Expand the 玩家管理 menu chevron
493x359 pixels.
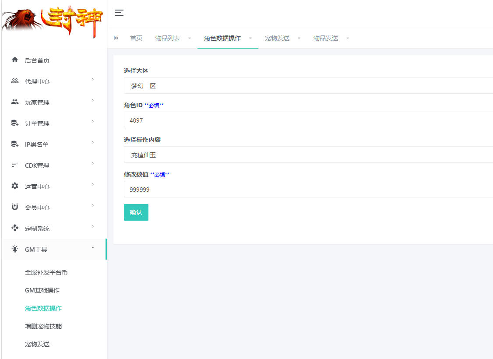(x=93, y=101)
